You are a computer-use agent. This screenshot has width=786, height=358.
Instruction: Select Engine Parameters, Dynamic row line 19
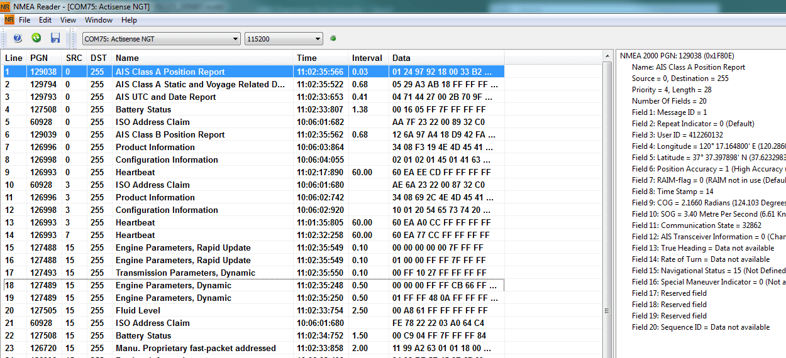point(253,298)
